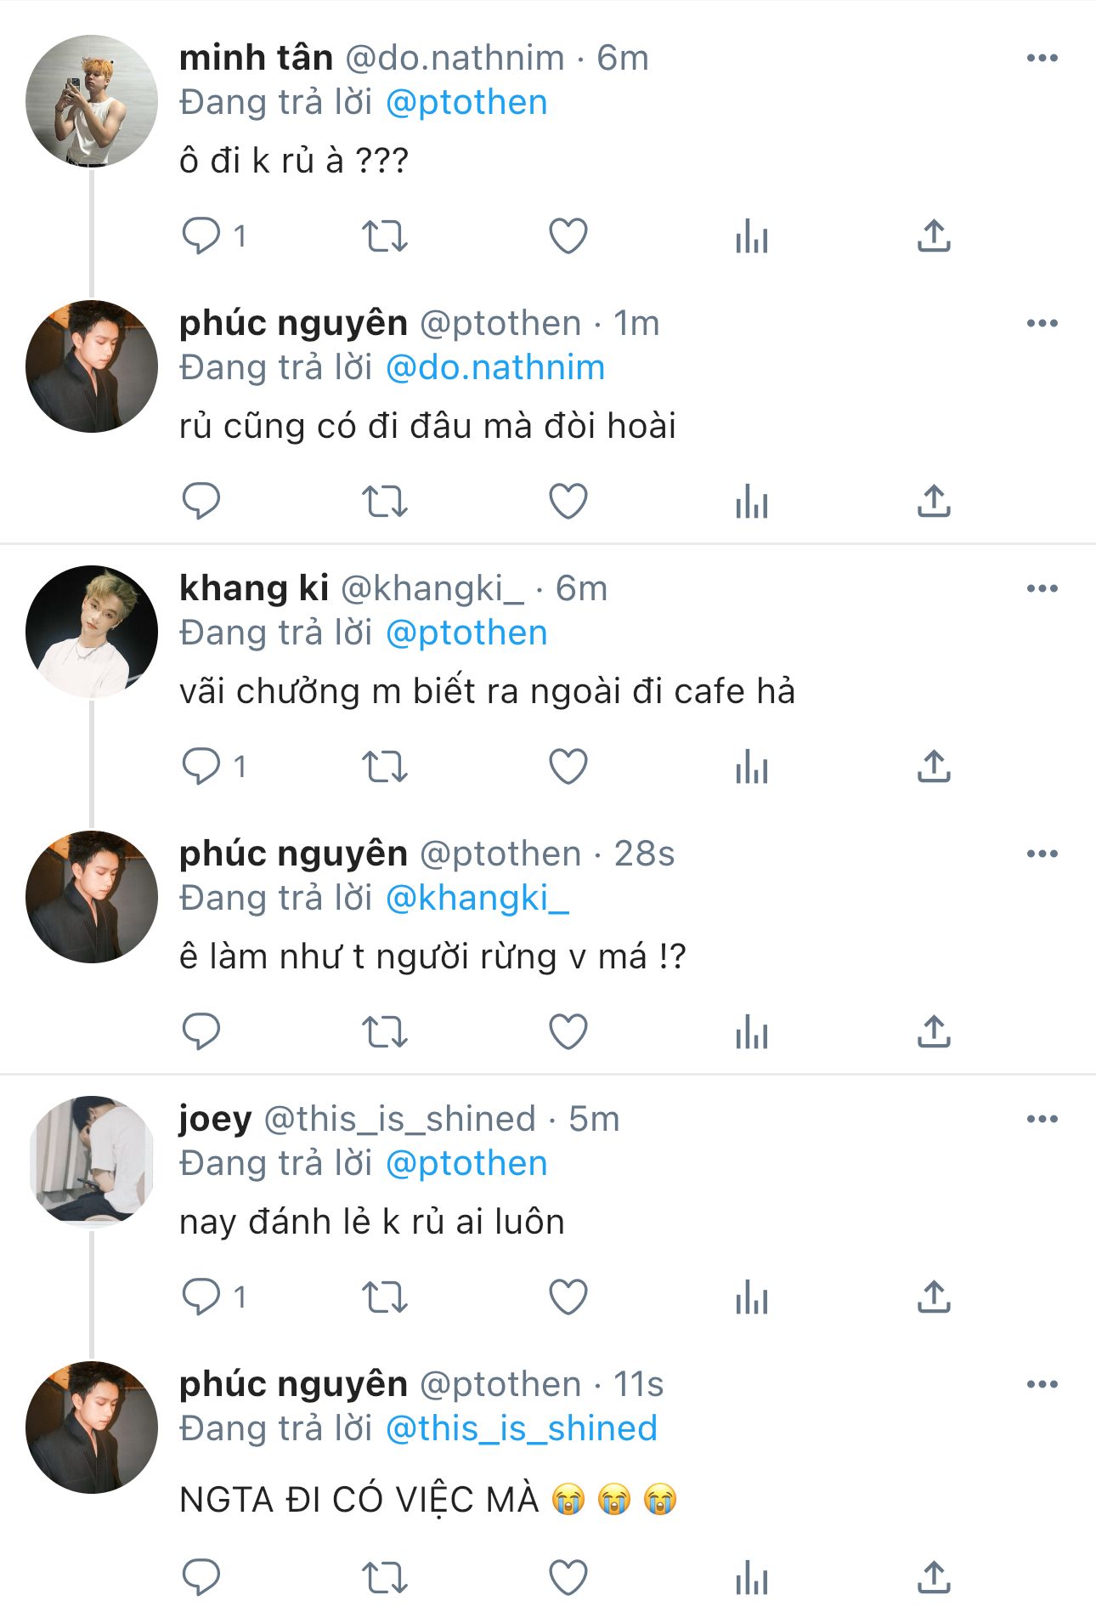The width and height of the screenshot is (1096, 1612).
Task: Open @do.nathnim mention link in phúc nguyên's reply
Action: point(495,367)
